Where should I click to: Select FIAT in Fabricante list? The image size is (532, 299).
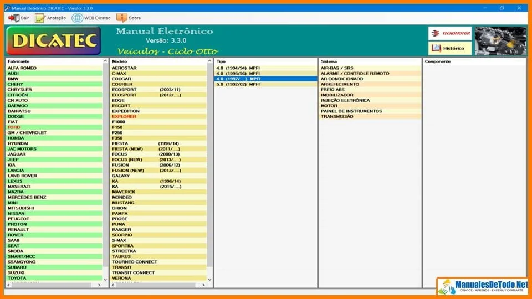[54, 122]
